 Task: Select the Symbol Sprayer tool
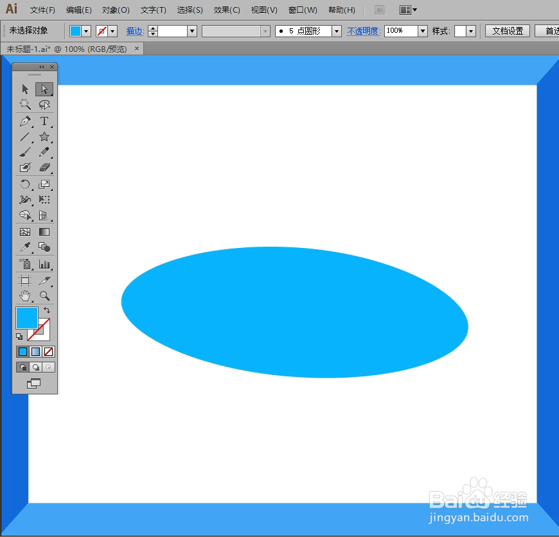point(25,264)
